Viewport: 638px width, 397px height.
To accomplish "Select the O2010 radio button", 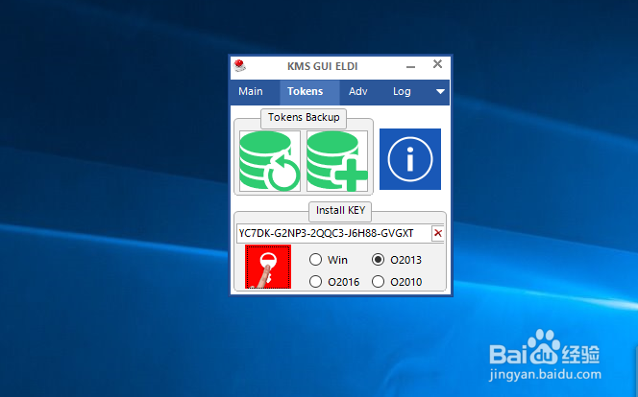I will [x=378, y=281].
